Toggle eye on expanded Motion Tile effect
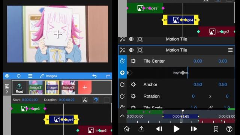Viewport: 240px width, 135px height. click(x=131, y=50)
